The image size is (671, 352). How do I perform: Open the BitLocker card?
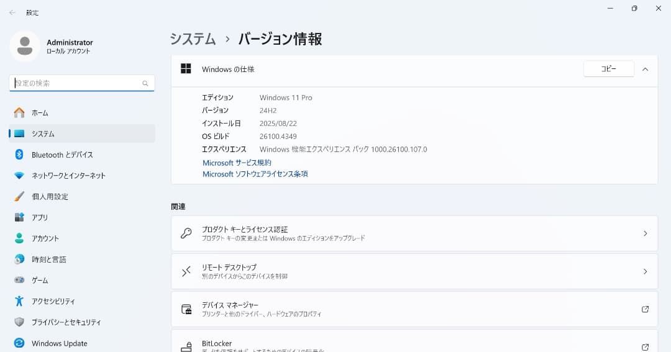[414, 341]
